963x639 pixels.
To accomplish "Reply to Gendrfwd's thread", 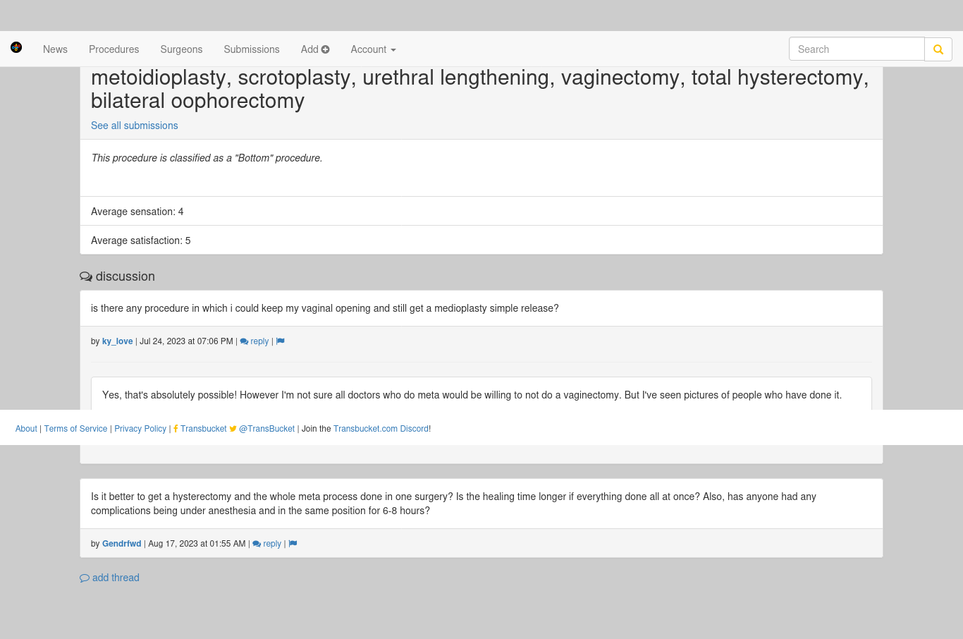I will [267, 544].
